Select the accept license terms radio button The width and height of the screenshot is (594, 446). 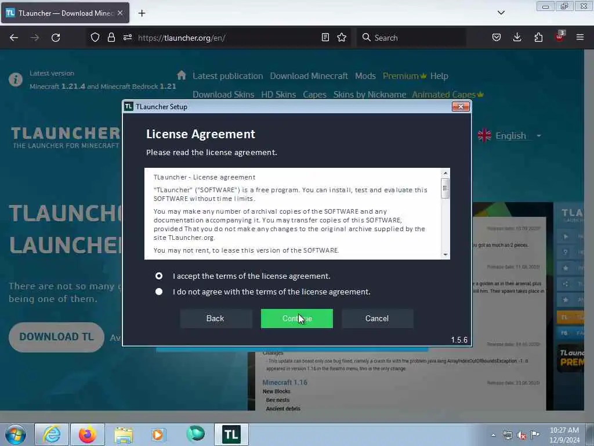[x=159, y=276]
